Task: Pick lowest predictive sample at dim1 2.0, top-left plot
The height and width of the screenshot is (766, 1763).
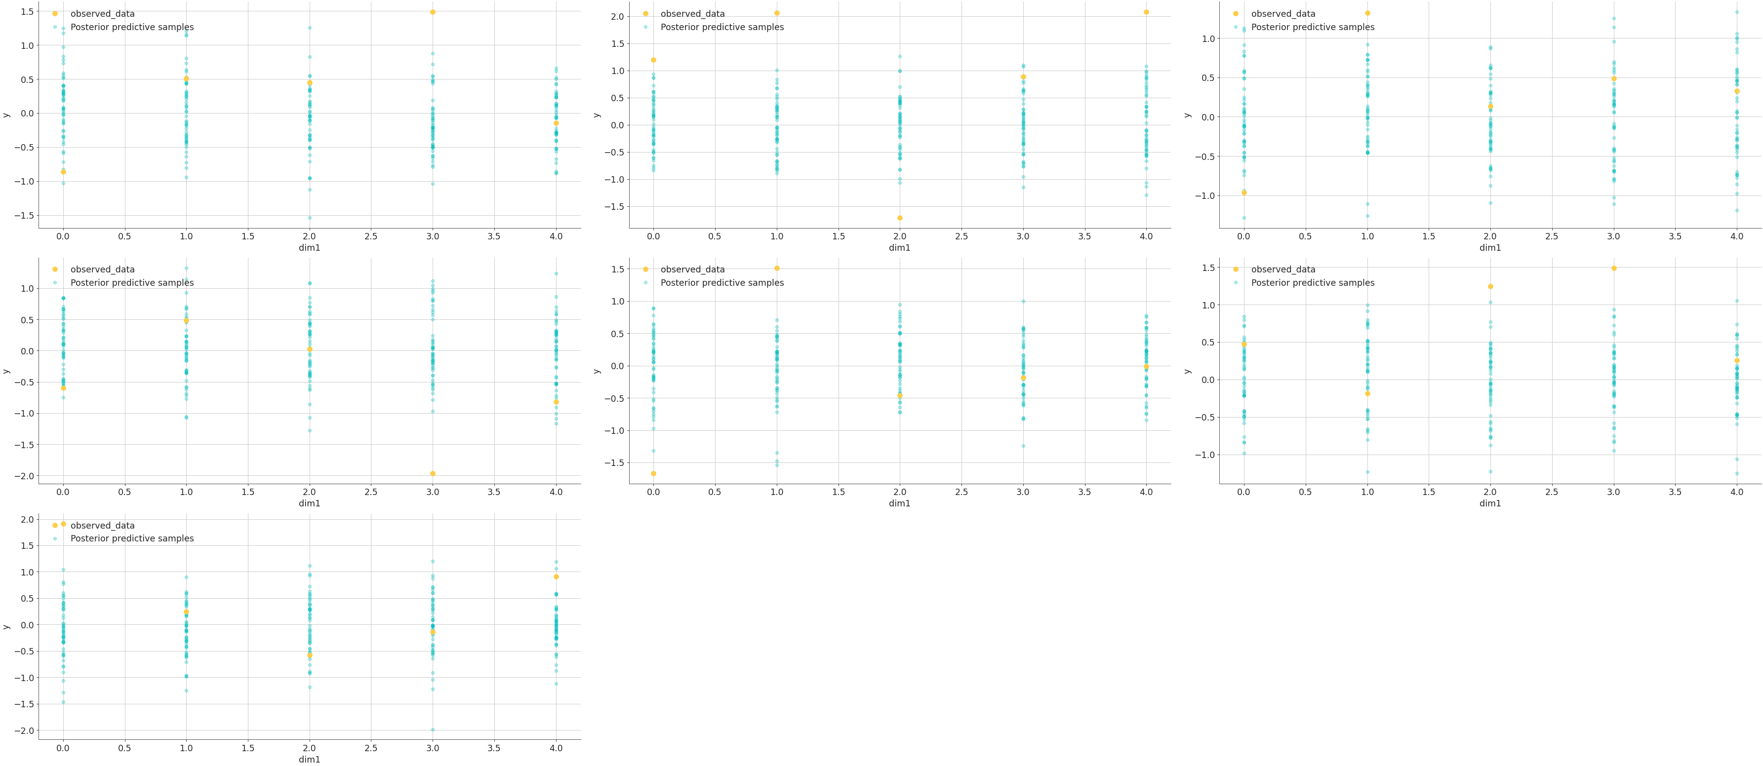Action: tap(309, 218)
